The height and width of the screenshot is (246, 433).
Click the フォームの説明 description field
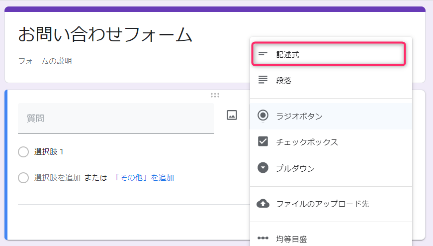45,61
